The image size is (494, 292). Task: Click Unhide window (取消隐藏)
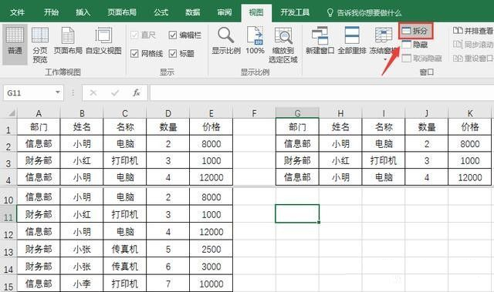(422, 58)
